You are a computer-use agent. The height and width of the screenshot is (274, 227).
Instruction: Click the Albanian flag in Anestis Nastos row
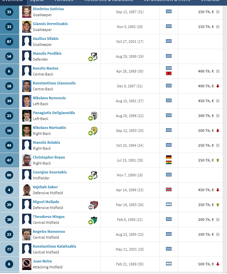(169, 74)
